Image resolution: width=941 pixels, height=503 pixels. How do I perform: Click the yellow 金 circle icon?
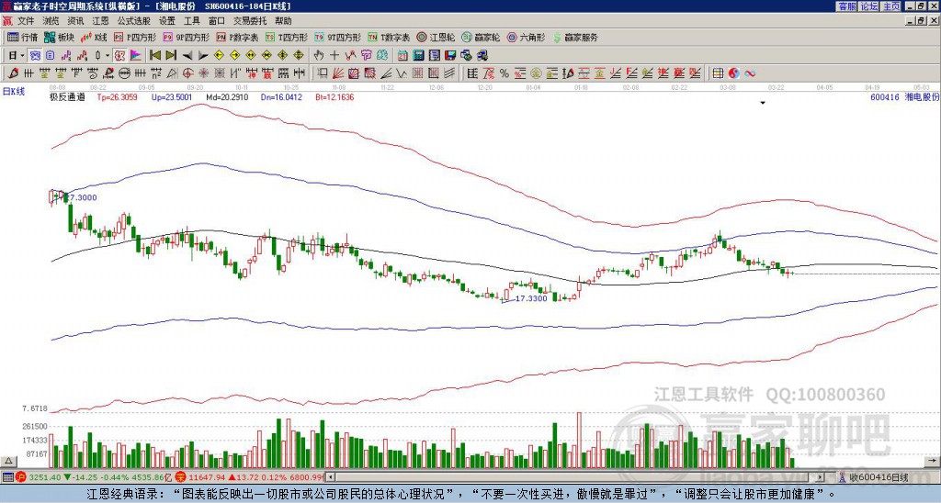click(x=536, y=73)
